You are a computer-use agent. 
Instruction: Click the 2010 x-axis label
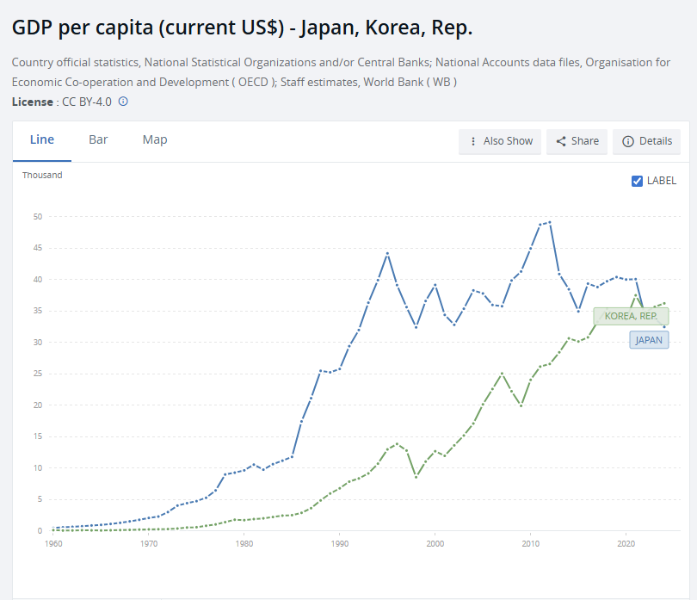pyautogui.click(x=530, y=543)
